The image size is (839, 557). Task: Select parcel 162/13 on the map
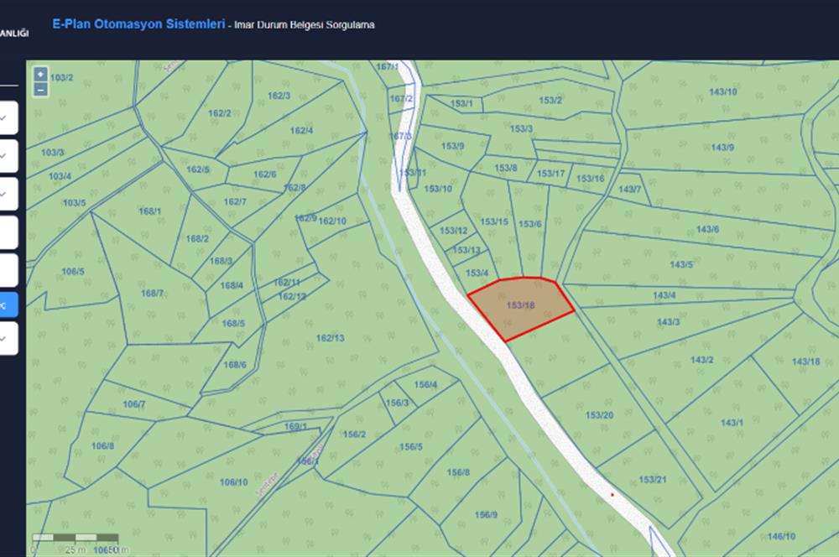click(x=330, y=338)
